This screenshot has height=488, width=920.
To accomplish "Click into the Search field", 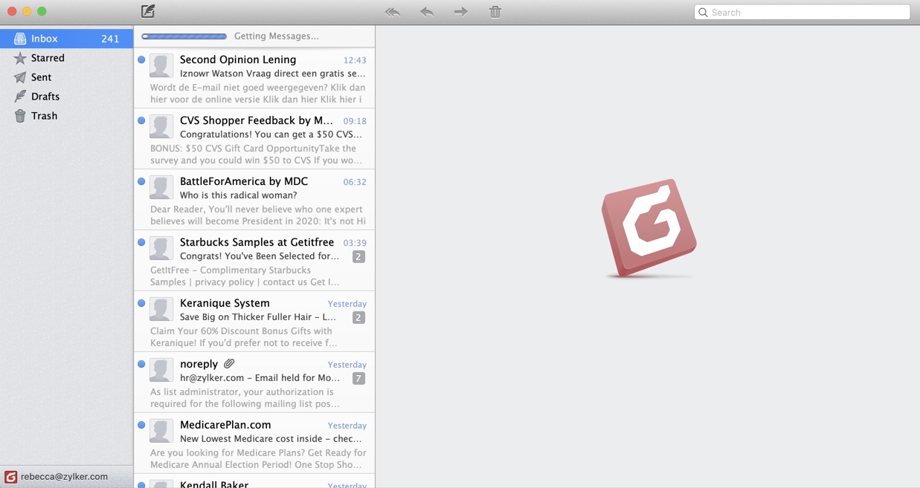I will click(802, 13).
